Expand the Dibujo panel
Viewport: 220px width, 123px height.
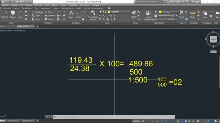13,23
